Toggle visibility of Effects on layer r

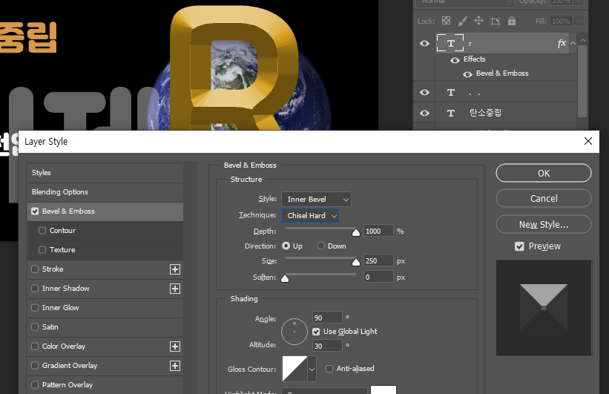pyautogui.click(x=455, y=60)
